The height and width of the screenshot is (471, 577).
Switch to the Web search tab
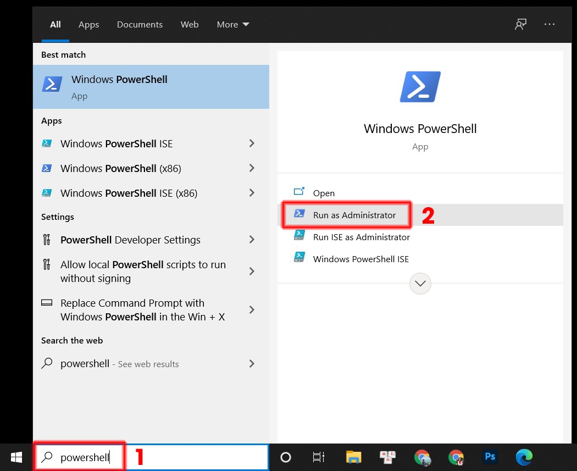190,25
